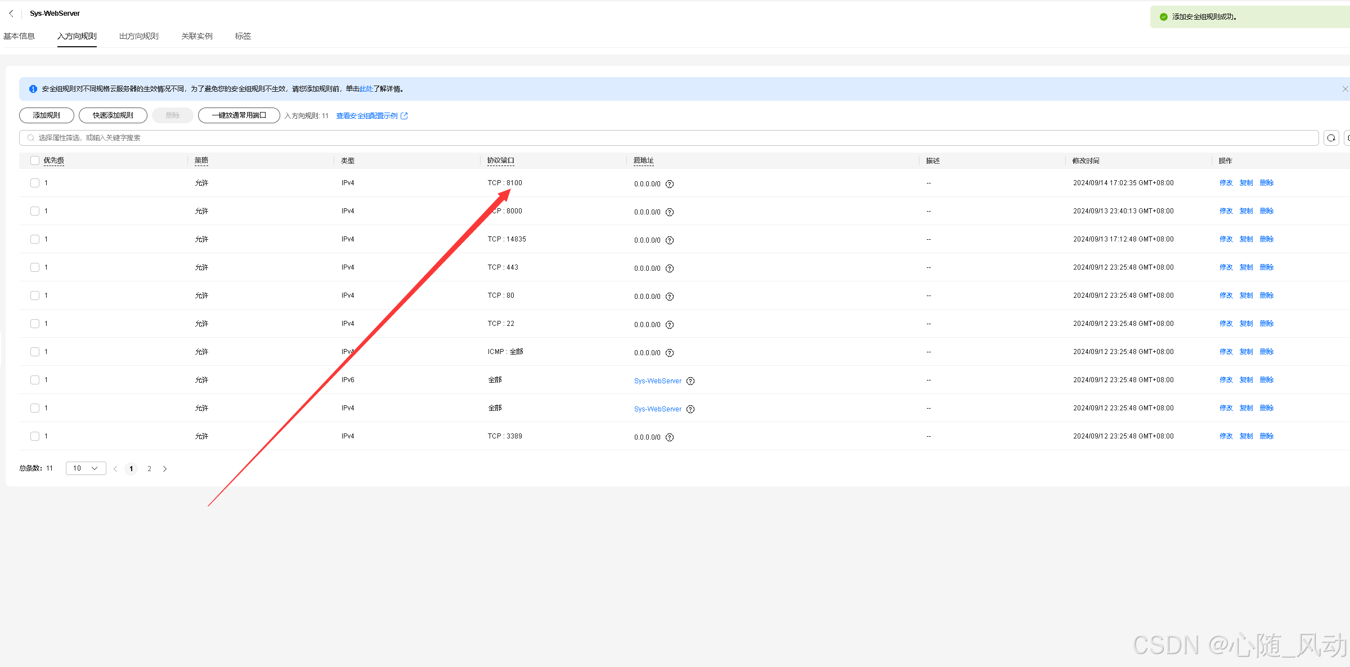Click the back arrow beside Sys-WebServer

coord(11,13)
